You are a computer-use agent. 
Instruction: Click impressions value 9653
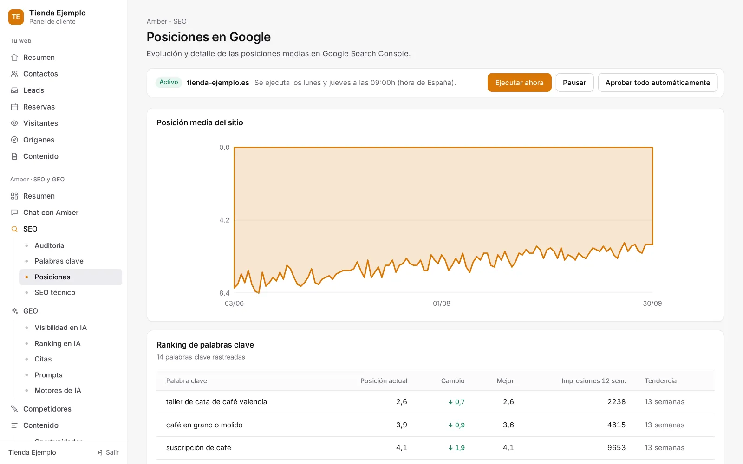[x=616, y=448]
